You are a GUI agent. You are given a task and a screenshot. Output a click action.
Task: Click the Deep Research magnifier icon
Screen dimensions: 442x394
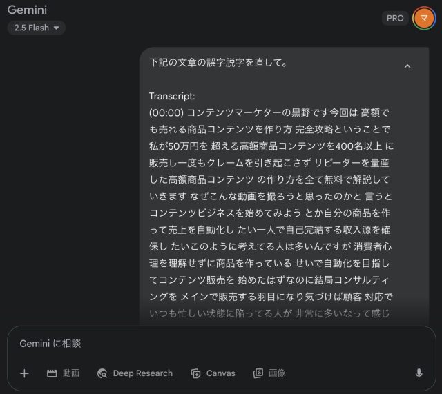click(x=102, y=373)
